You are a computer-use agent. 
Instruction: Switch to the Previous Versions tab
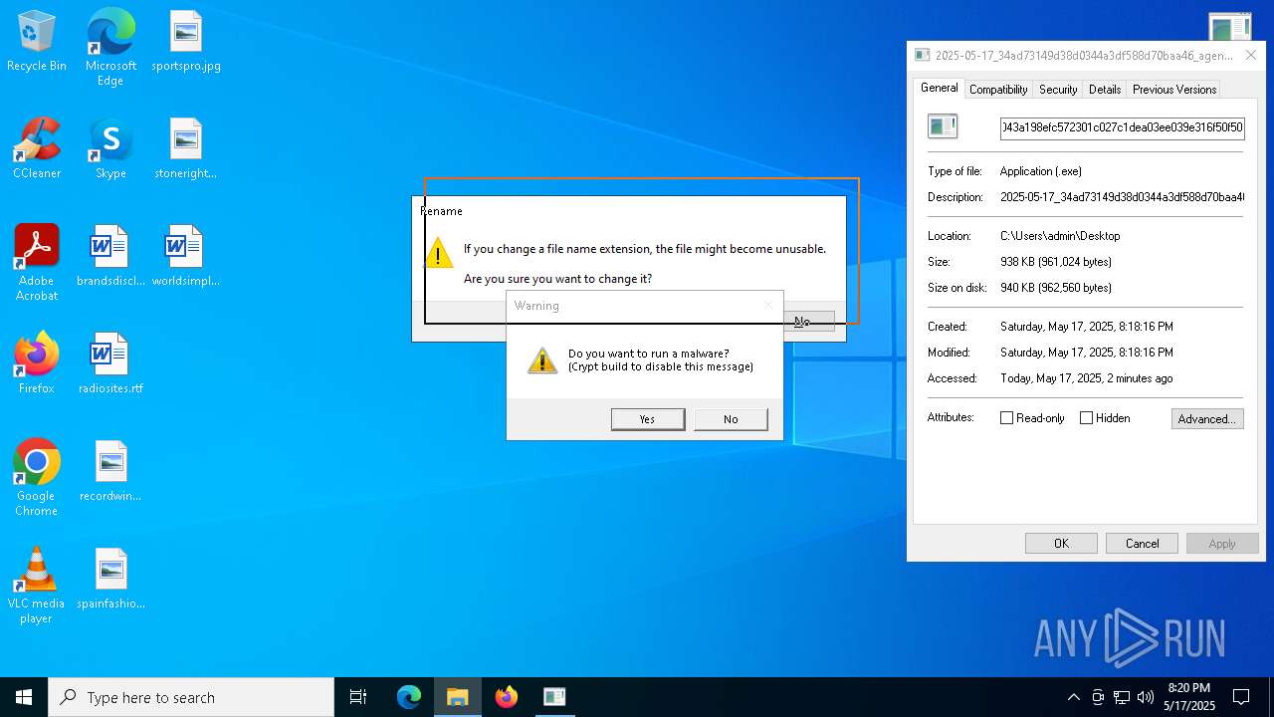point(1174,90)
